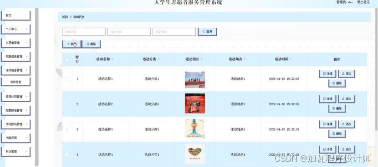Click 删除 for row 活动名称3

coord(337,133)
